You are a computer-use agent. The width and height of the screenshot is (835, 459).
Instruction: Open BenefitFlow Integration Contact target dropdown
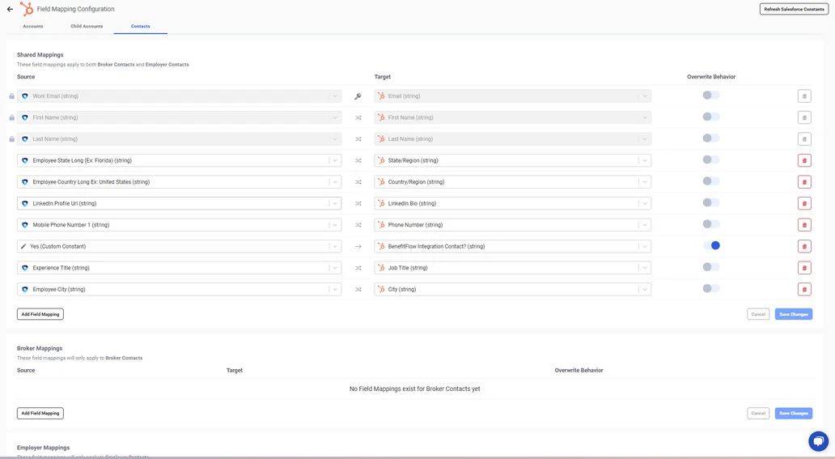(x=512, y=246)
